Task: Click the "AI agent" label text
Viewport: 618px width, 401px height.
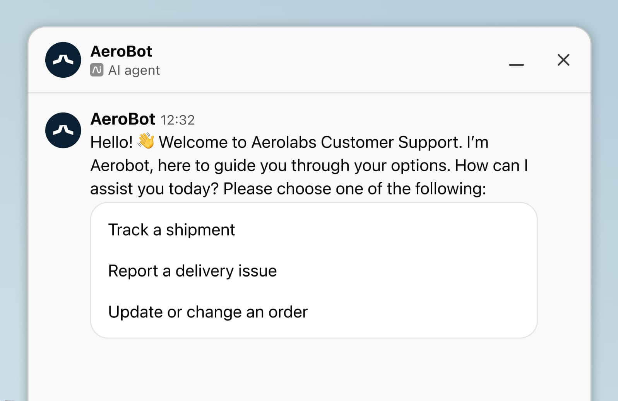Action: click(x=135, y=70)
